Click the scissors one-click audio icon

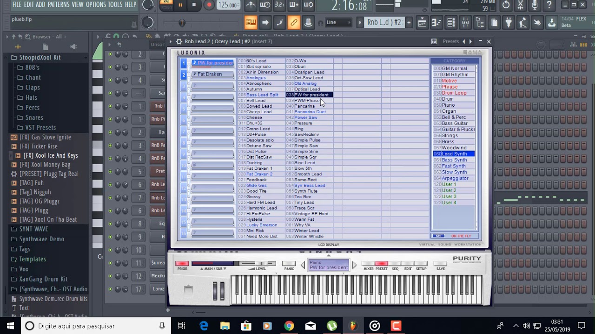coord(520,5)
